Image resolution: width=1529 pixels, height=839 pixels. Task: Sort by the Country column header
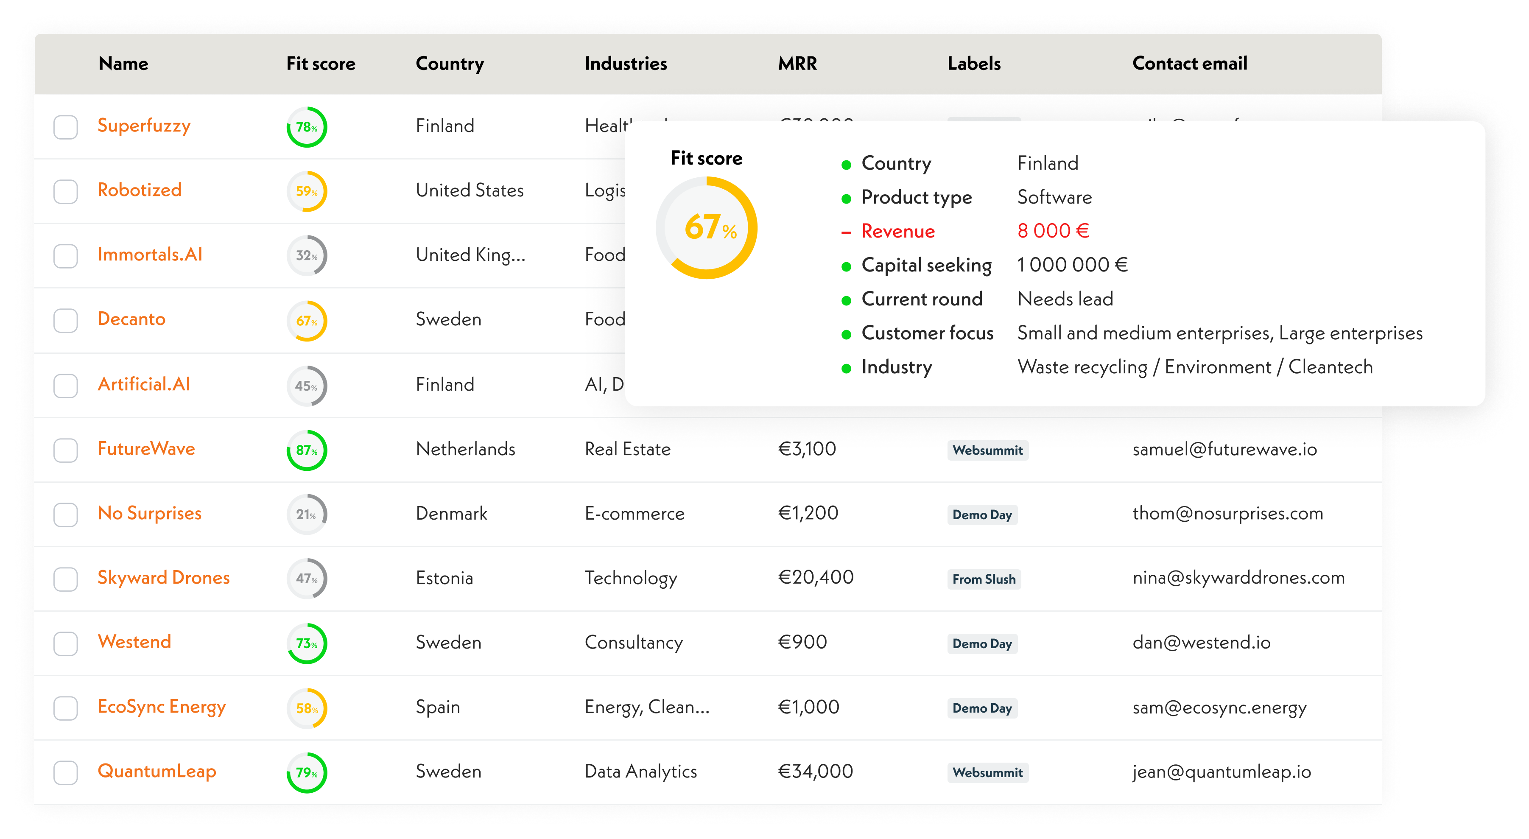(449, 64)
